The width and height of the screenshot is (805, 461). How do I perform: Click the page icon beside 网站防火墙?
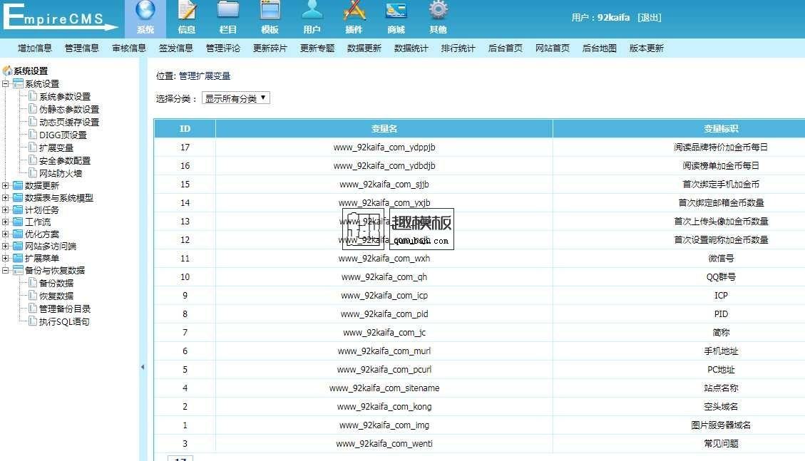[33, 173]
